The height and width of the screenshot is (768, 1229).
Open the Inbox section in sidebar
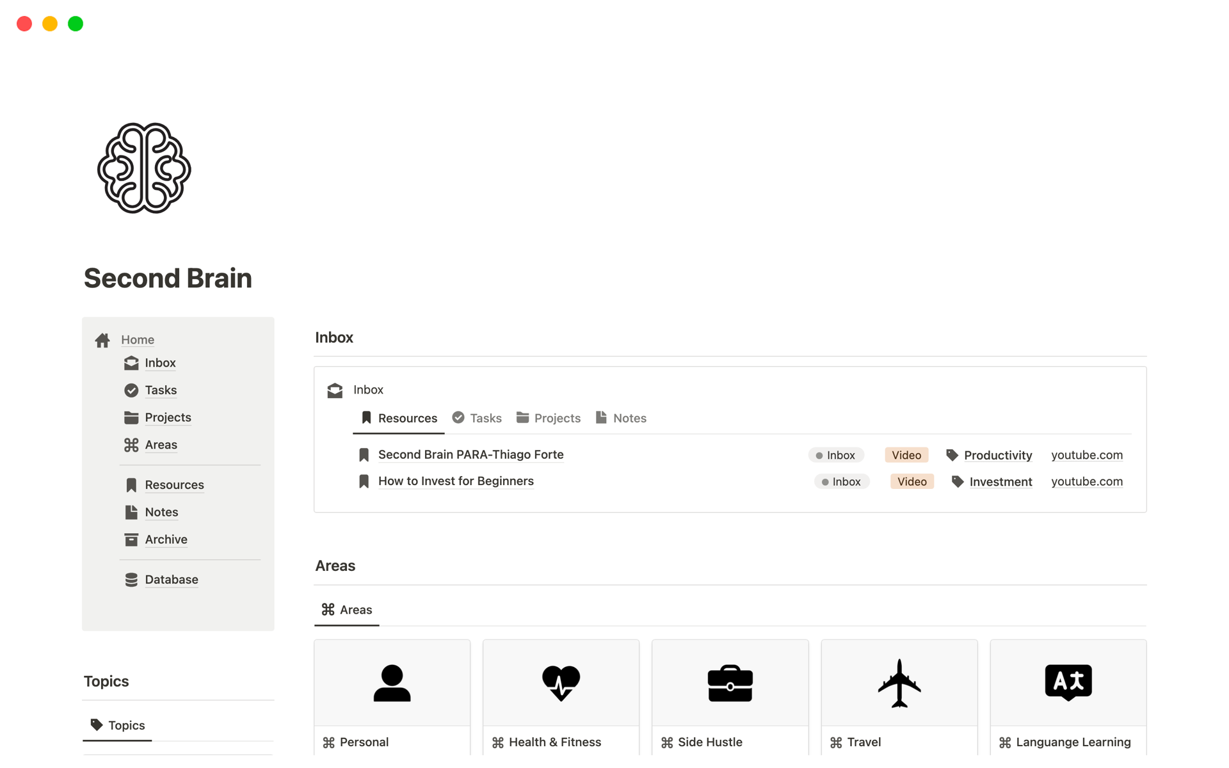[x=159, y=362]
